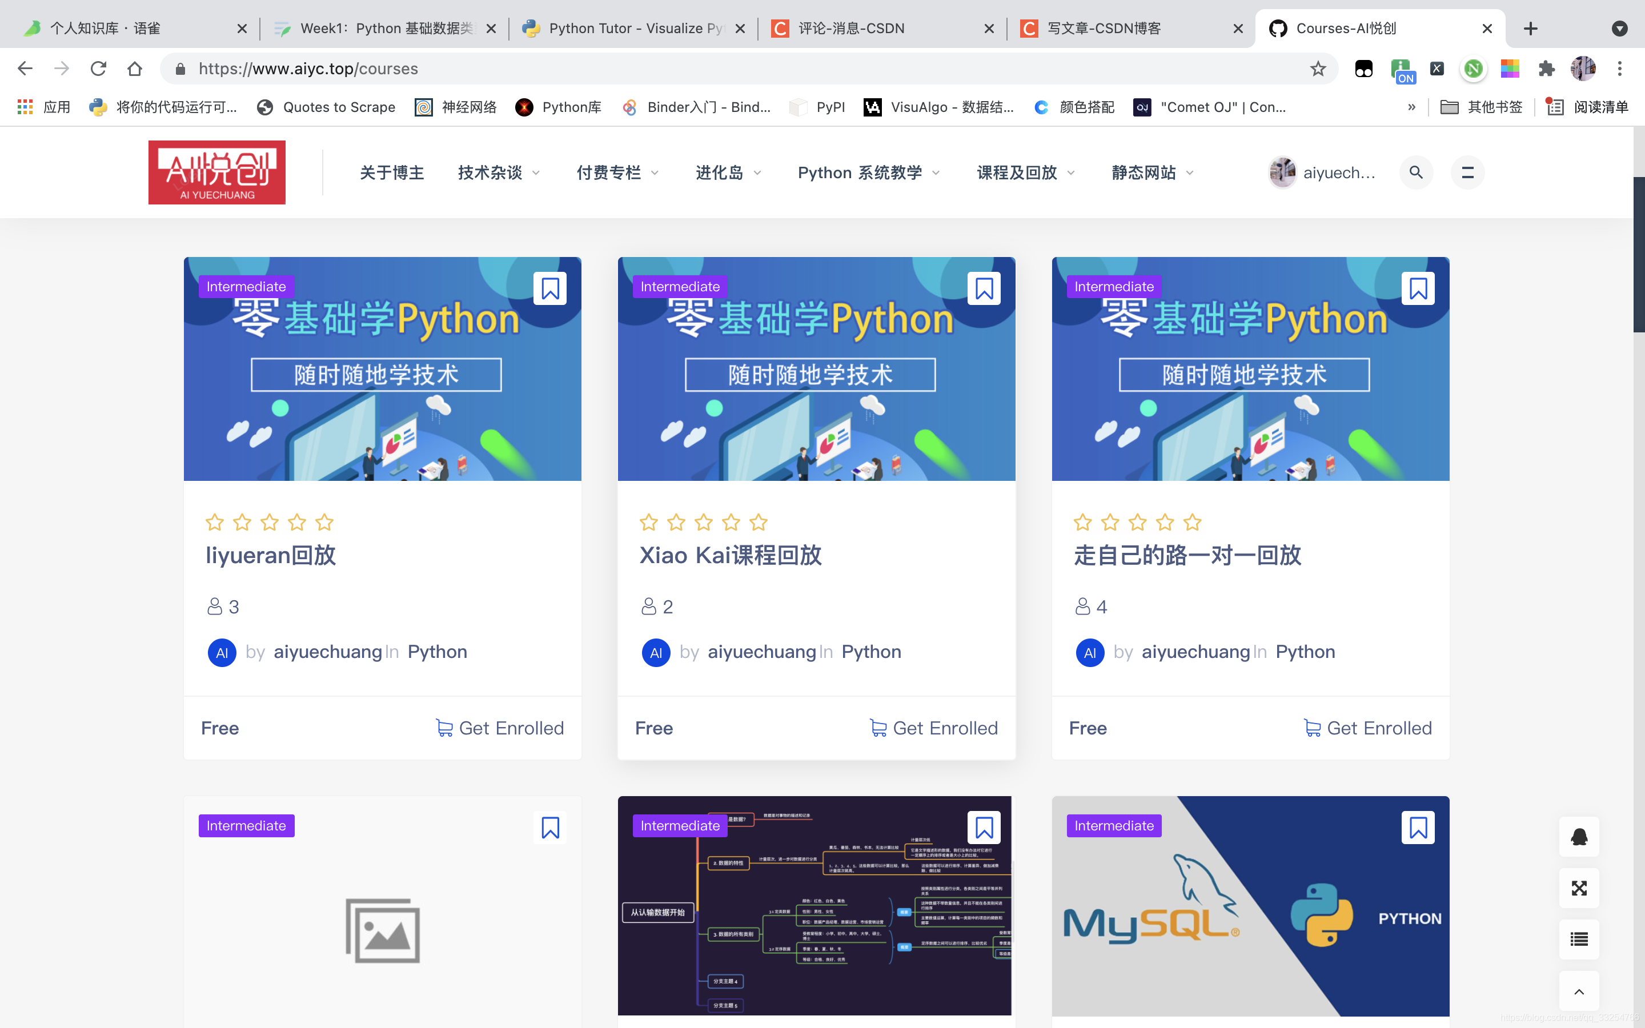
Task: Open the Quotes to Scrape bookmark
Action: pyautogui.click(x=326, y=107)
